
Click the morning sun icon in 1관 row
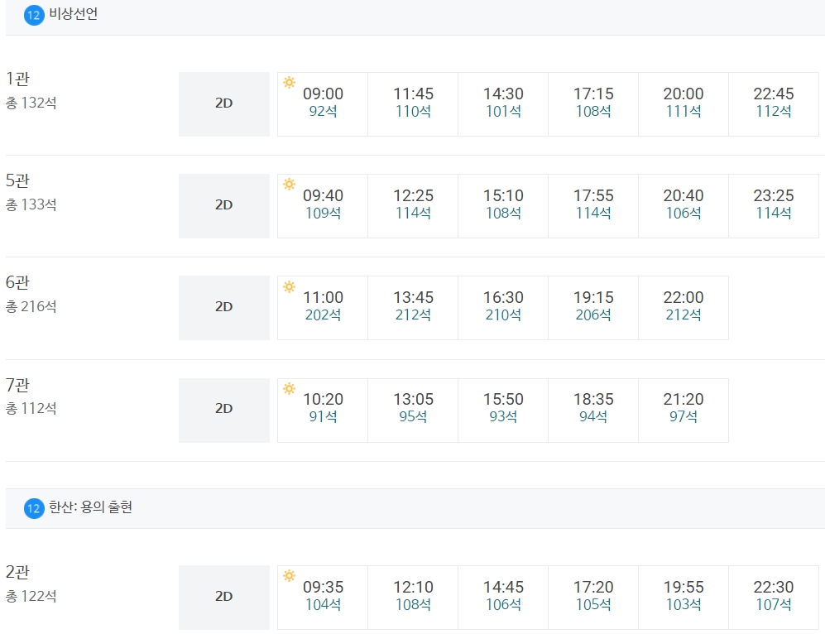tap(289, 82)
